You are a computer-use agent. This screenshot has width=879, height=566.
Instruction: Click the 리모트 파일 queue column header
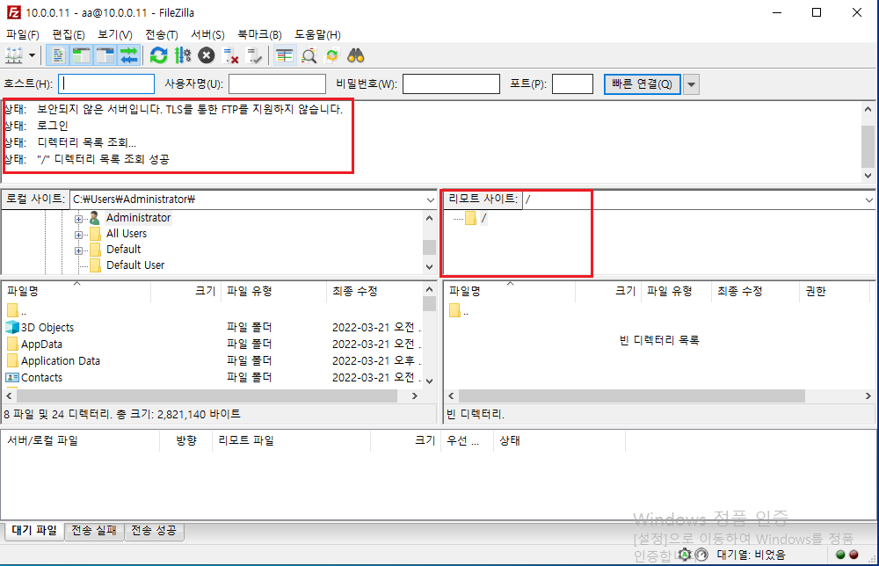click(x=292, y=441)
